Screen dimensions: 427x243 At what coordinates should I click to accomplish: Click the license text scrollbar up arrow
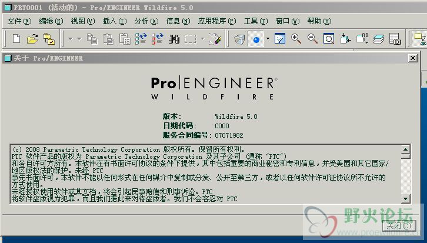click(x=406, y=149)
